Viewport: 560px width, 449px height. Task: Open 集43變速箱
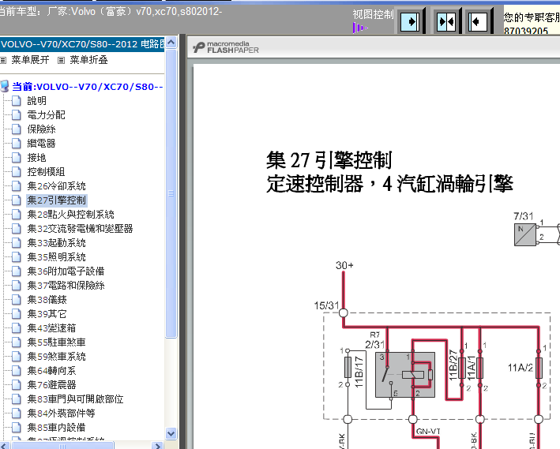51,328
